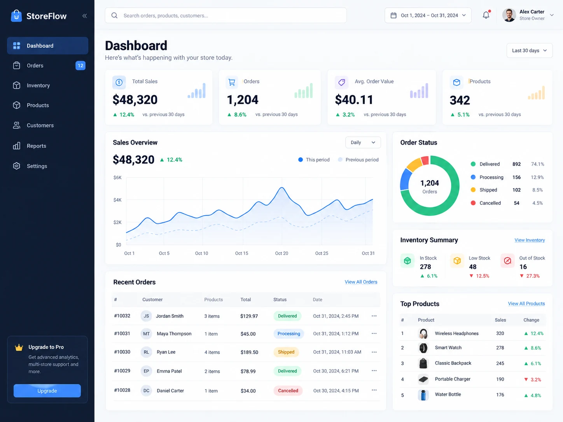Screen dimensions: 563x422
Task: Open more options for order #10031
Action: (x=374, y=333)
